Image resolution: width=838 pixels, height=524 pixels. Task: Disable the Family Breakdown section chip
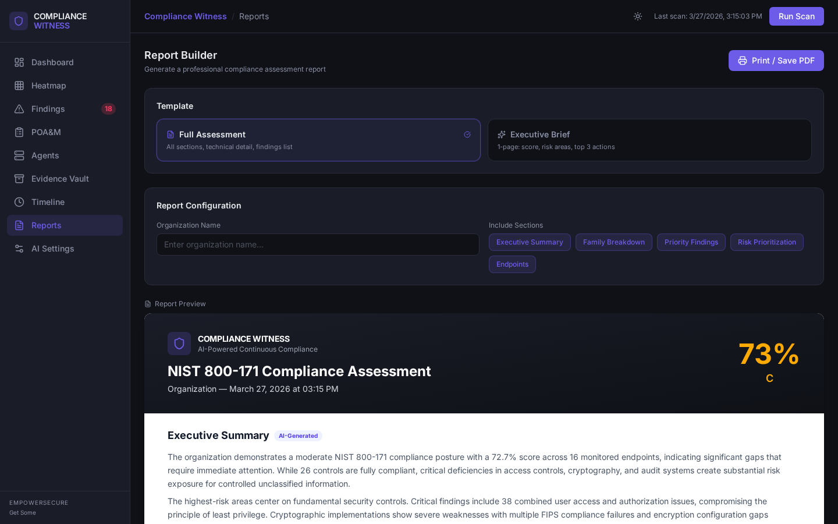613,242
